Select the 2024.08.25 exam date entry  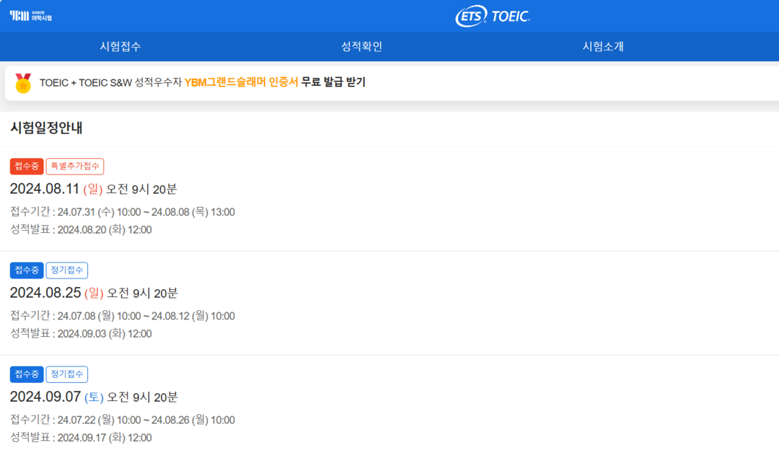click(93, 294)
